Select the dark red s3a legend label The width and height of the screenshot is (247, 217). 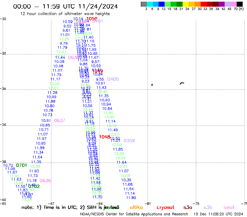(x=188, y=207)
